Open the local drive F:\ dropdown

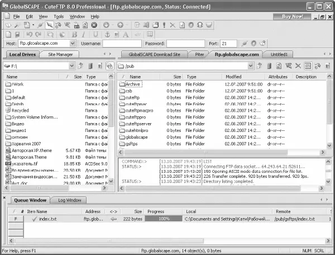[x=72, y=66]
